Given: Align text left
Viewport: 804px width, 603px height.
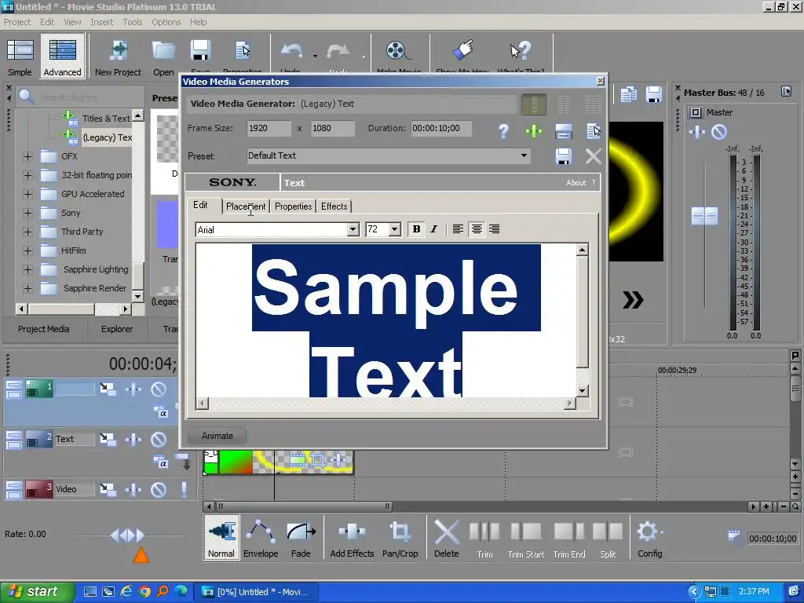Looking at the screenshot, I should [458, 229].
